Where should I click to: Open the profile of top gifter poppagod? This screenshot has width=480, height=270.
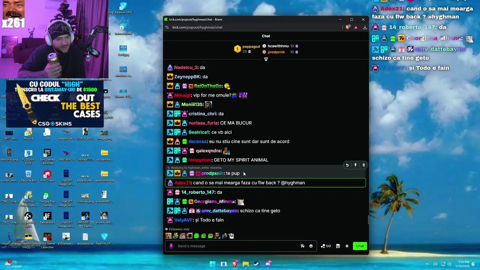coord(251,46)
